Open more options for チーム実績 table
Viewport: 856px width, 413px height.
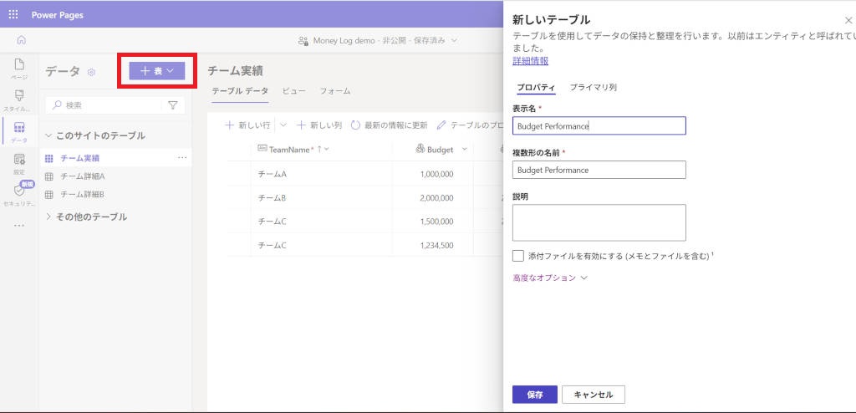(182, 158)
